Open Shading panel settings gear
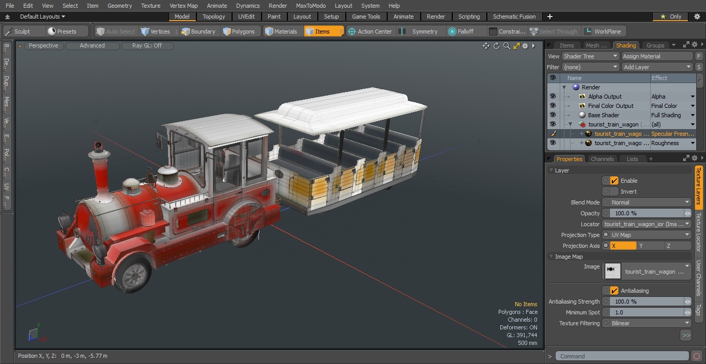The height and width of the screenshot is (364, 706). point(695,45)
